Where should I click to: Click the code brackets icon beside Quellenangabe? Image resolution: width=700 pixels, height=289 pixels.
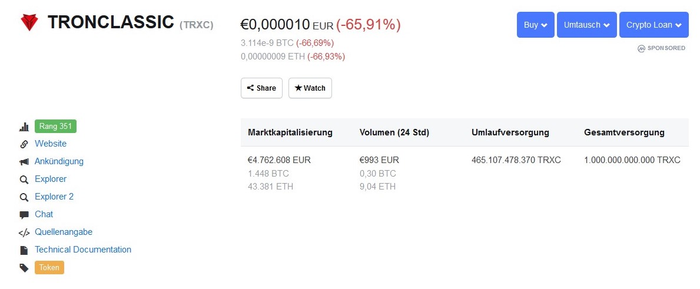tap(24, 233)
